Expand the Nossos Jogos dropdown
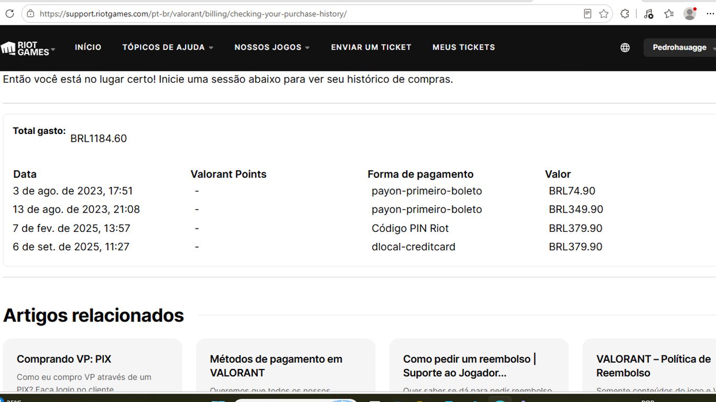 272,47
